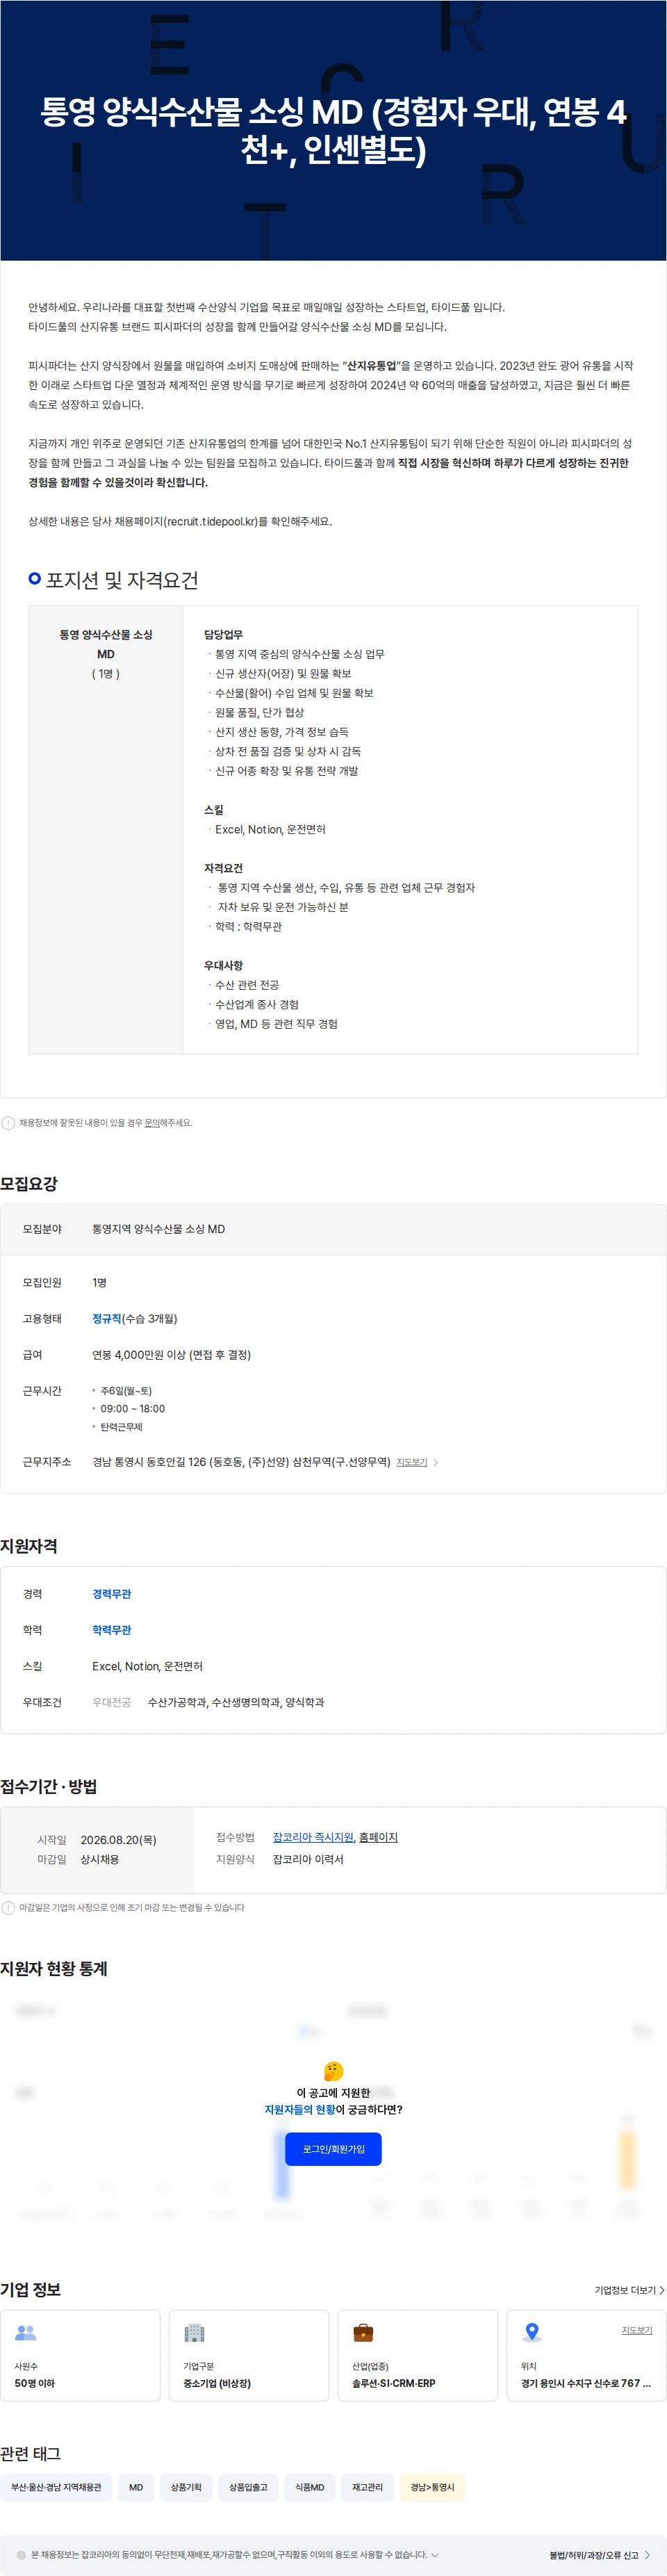Image resolution: width=667 pixels, height=2576 pixels.
Task: Click the 지원자들의 현황 highlighted text
Action: [300, 2109]
